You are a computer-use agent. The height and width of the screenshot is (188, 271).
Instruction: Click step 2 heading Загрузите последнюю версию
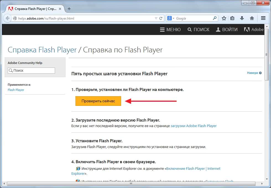pyautogui.click(x=116, y=120)
